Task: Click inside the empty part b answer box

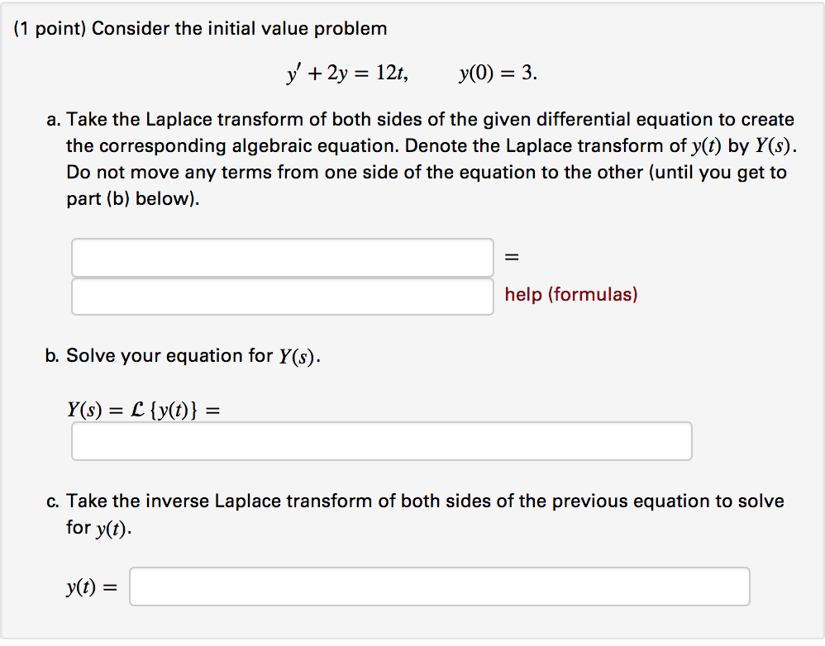Action: tap(381, 441)
